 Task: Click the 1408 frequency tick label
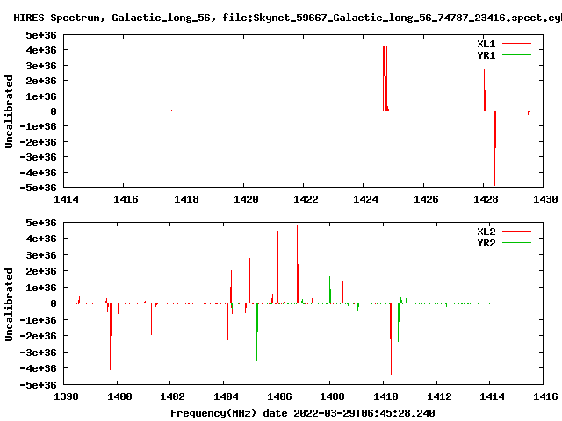point(332,396)
